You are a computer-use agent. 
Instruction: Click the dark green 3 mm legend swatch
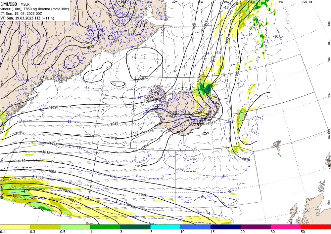[x=135, y=227]
